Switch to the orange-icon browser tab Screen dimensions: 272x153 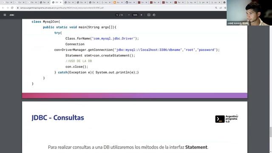coord(118,3)
